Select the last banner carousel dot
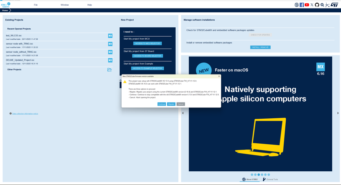The width and height of the screenshot is (341, 185). pyautogui.click(x=269, y=175)
